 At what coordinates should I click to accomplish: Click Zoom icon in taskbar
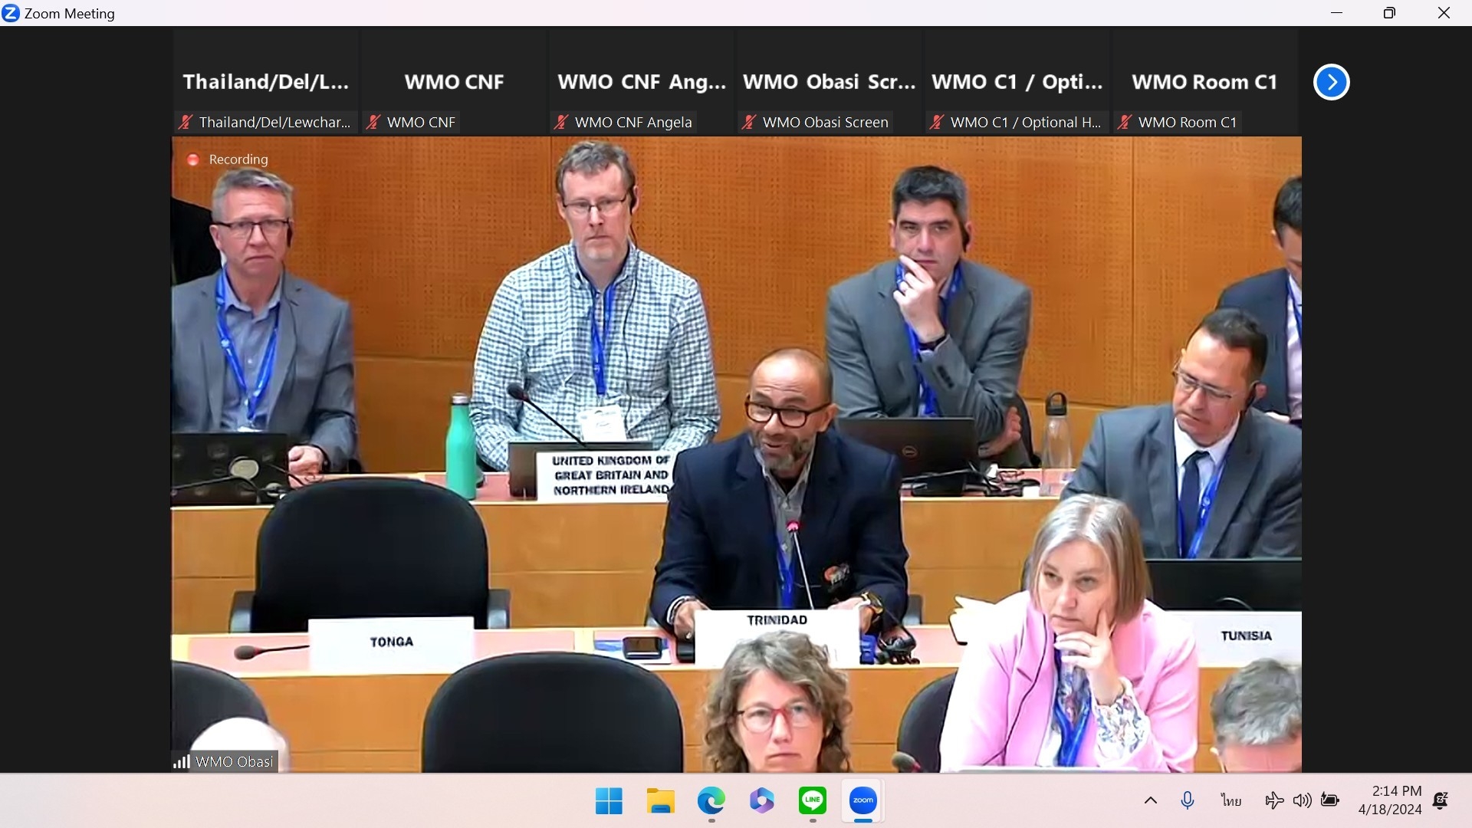pos(863,801)
